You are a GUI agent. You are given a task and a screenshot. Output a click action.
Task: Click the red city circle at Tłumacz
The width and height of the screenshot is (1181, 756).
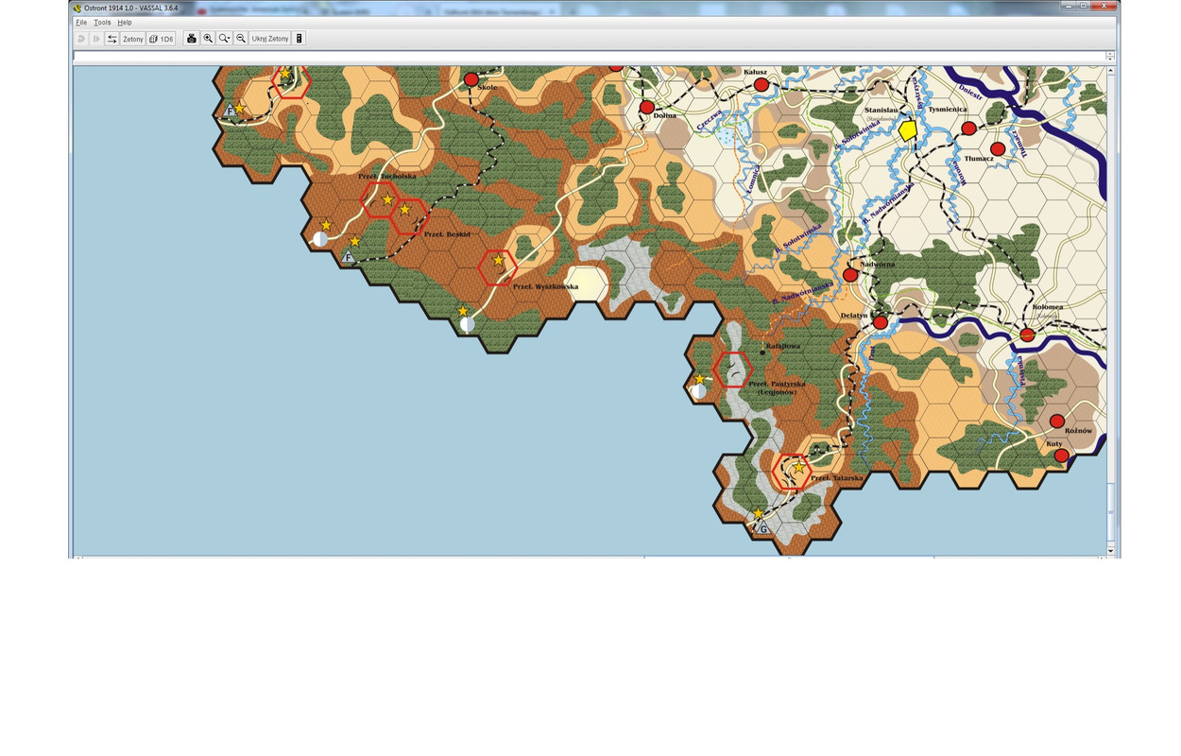[x=998, y=149]
